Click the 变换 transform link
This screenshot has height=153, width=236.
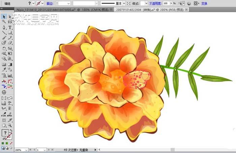[204, 3]
